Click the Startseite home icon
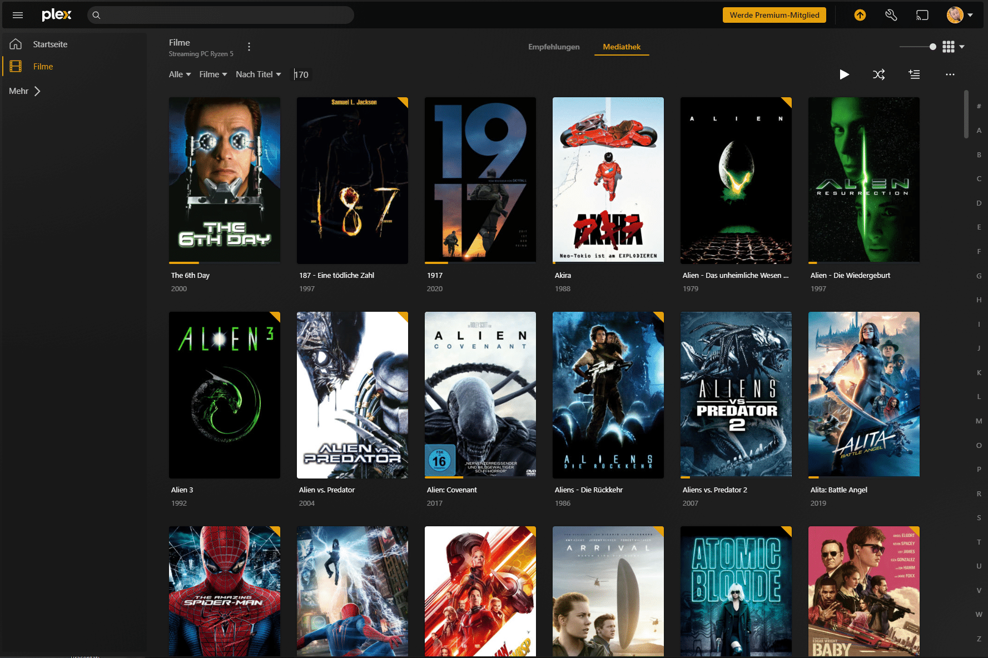The height and width of the screenshot is (658, 988). 16,44
